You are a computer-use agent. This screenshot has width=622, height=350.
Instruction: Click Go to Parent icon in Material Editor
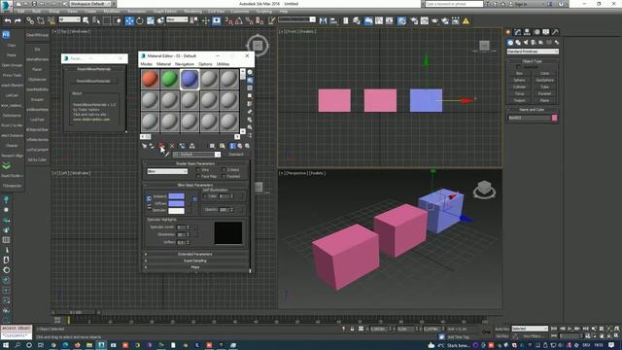[x=240, y=146]
